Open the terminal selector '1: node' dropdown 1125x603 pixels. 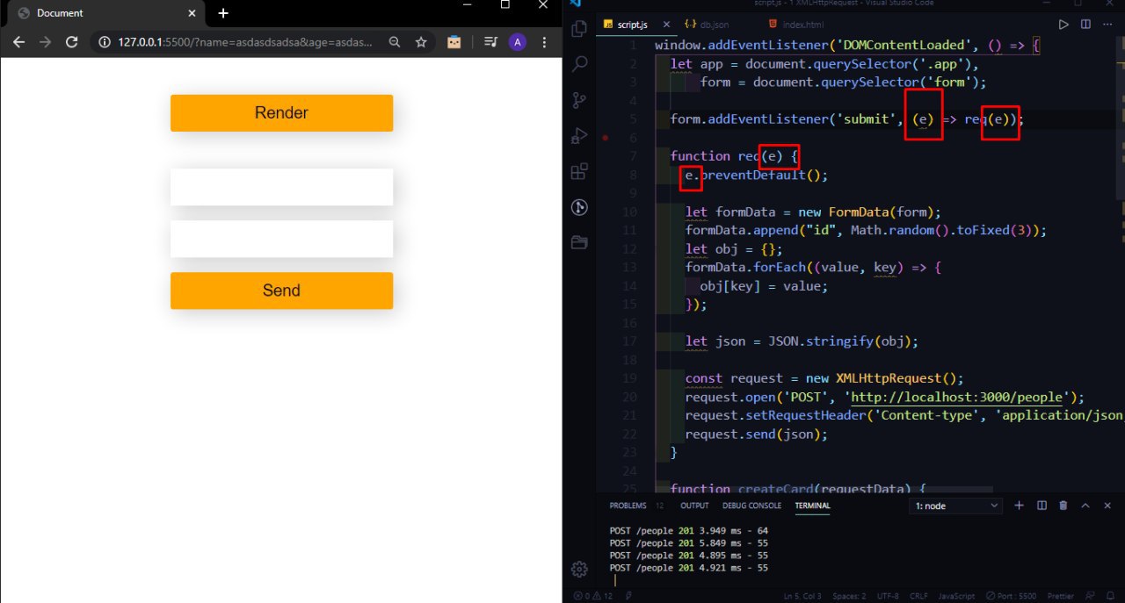[957, 506]
